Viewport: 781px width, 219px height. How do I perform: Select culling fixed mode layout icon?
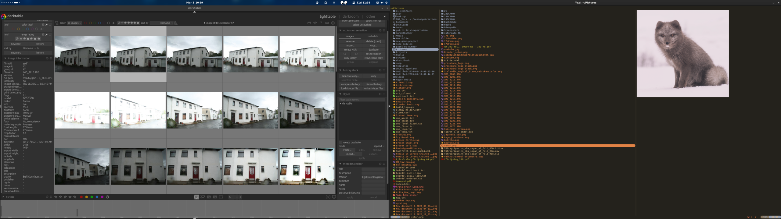click(209, 197)
